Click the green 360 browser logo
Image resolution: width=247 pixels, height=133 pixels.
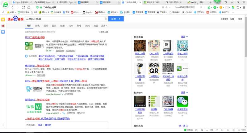tap(5, 5)
